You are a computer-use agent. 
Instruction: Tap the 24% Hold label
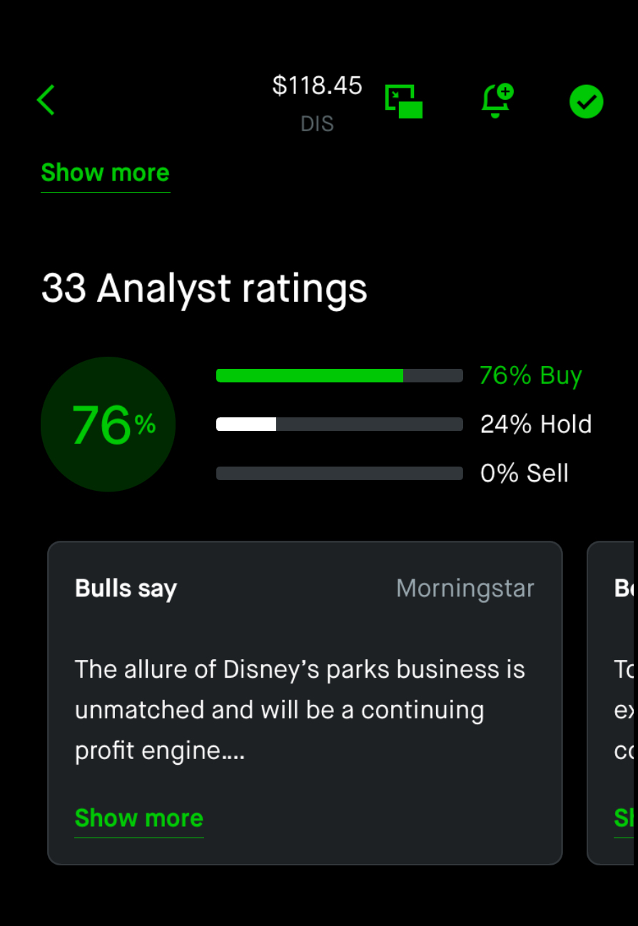tap(535, 424)
